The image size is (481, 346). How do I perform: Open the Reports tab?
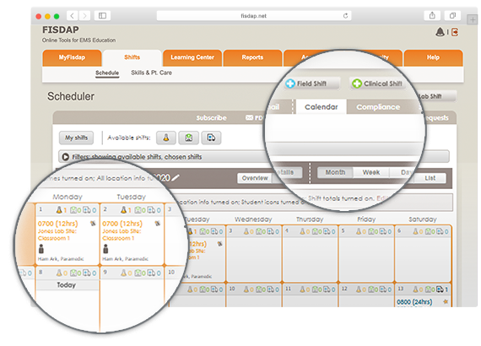(252, 57)
